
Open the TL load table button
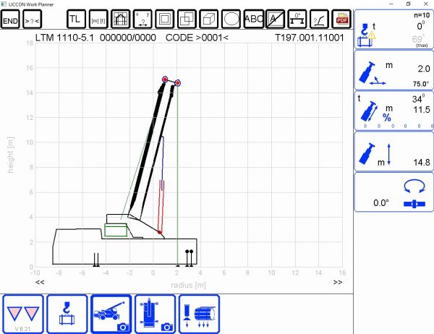(x=76, y=19)
